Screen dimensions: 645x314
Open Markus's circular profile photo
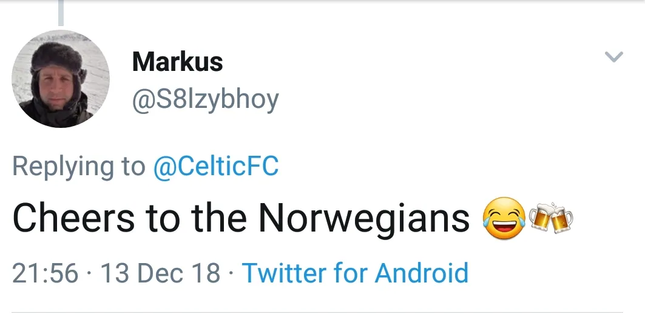pos(61,79)
